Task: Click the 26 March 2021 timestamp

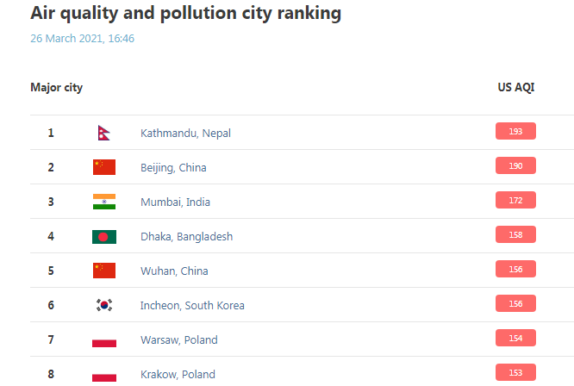Action: tap(82, 39)
